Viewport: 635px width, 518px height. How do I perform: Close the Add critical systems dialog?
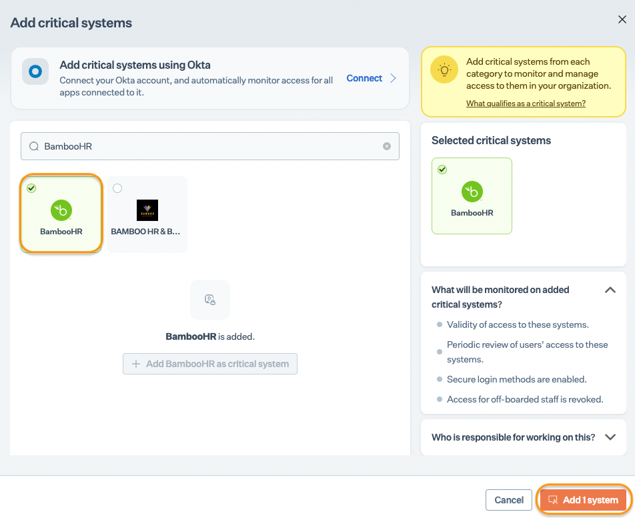tap(622, 19)
